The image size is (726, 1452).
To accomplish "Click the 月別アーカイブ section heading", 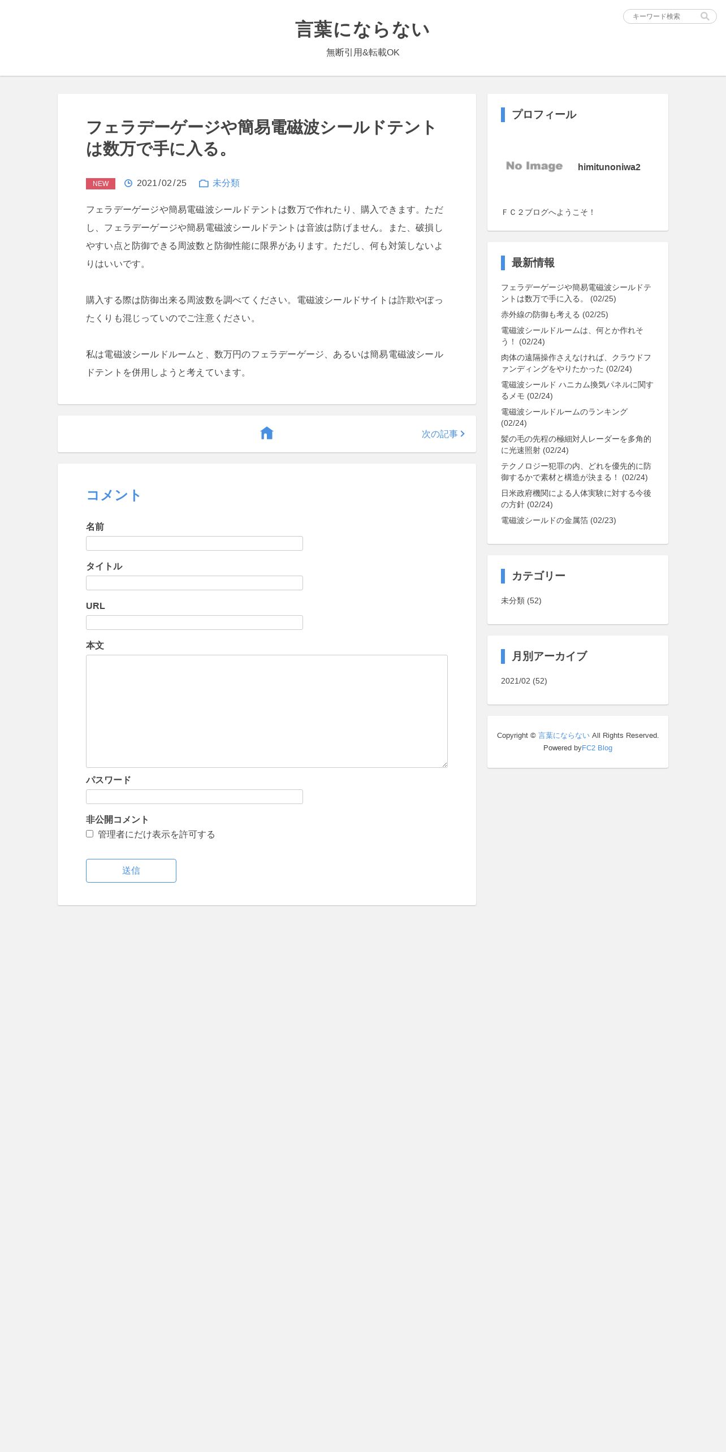I will tap(550, 656).
